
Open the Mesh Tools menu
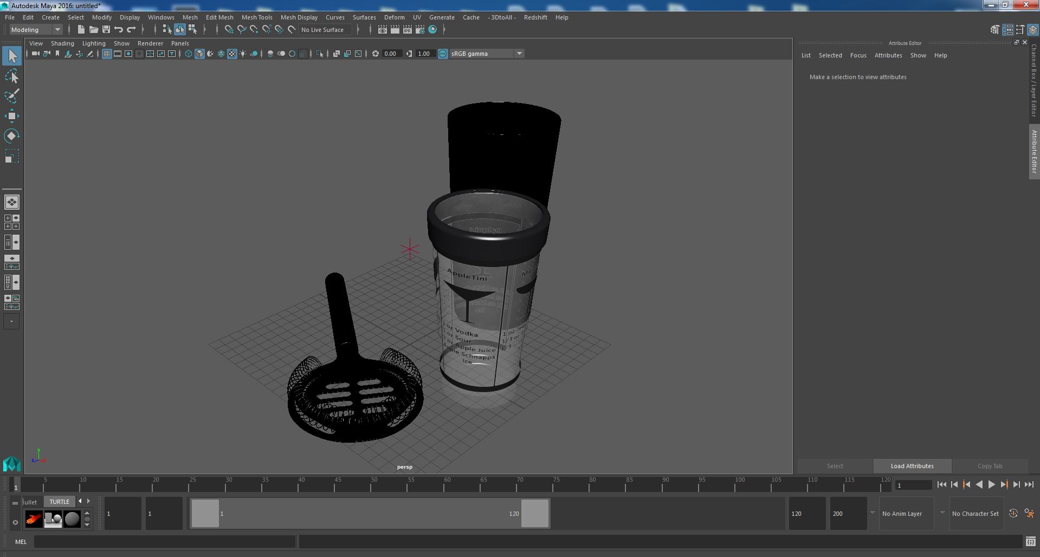coord(257,17)
